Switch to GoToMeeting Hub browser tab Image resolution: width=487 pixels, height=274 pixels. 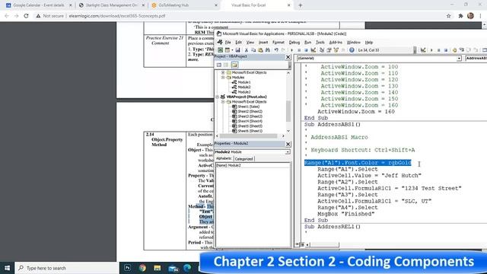click(184, 5)
